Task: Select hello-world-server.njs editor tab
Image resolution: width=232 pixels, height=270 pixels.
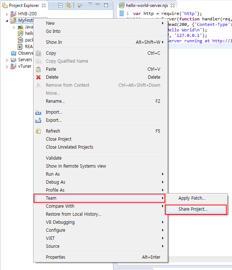Action: pyautogui.click(x=147, y=5)
